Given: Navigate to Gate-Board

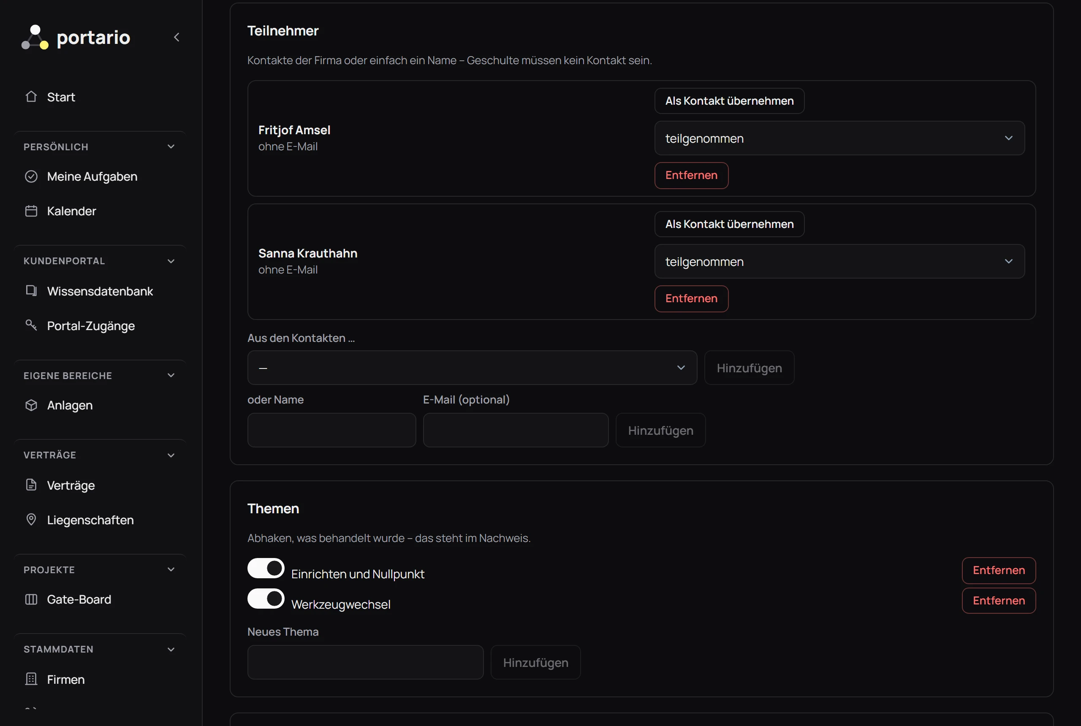Looking at the screenshot, I should pos(79,599).
